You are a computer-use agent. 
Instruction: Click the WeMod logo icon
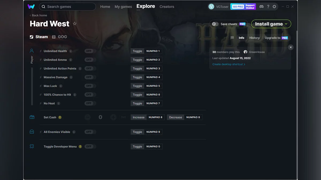pos(31,6)
